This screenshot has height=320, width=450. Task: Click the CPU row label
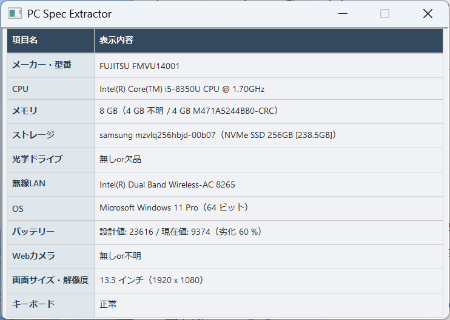(x=20, y=89)
